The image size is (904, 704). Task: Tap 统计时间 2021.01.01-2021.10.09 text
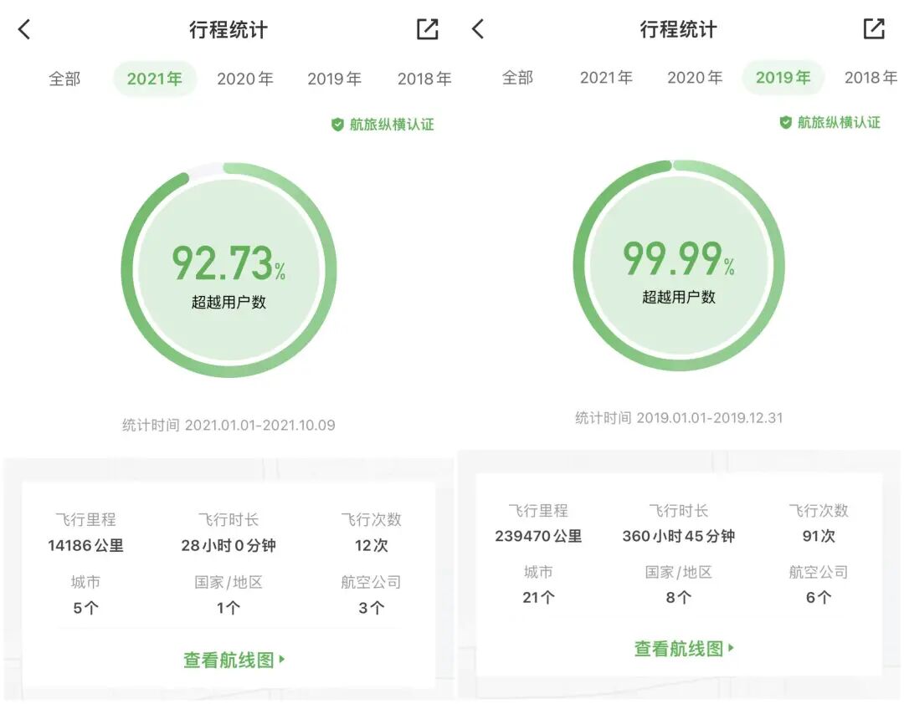click(229, 426)
